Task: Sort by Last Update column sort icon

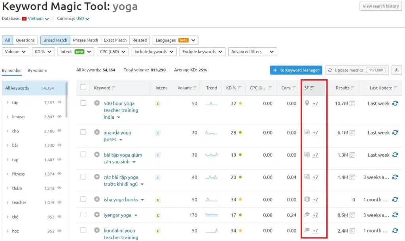Action: tap(396, 88)
